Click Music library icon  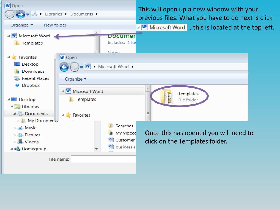(20, 128)
